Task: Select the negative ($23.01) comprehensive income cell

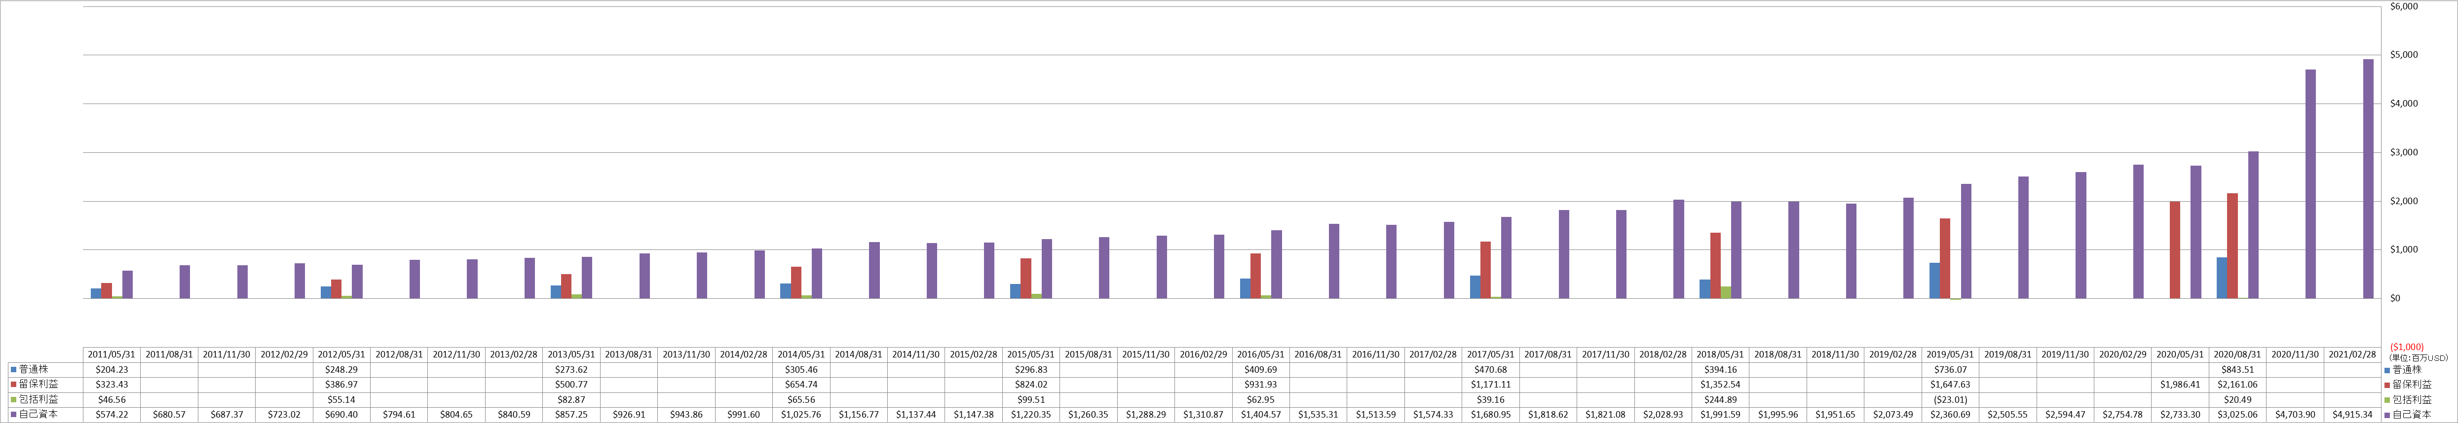Action: (1950, 400)
